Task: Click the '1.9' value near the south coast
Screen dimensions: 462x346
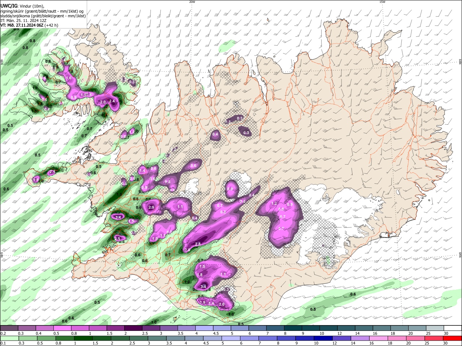Action: tap(202, 302)
